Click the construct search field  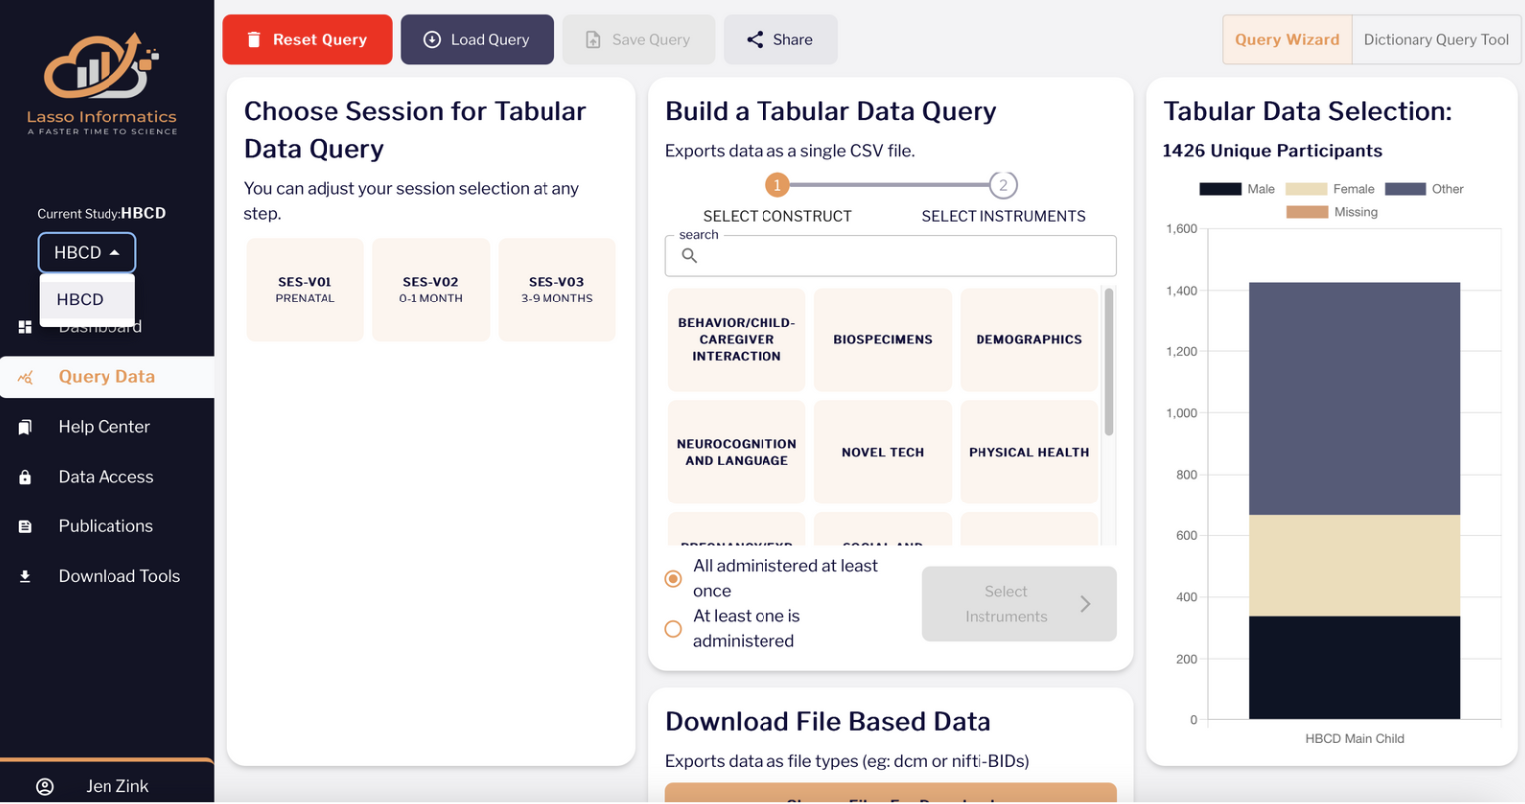pos(890,256)
